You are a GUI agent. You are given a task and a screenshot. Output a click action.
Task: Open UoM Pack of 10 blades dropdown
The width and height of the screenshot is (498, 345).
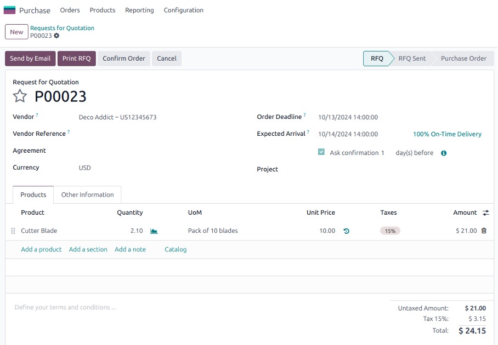tap(213, 231)
